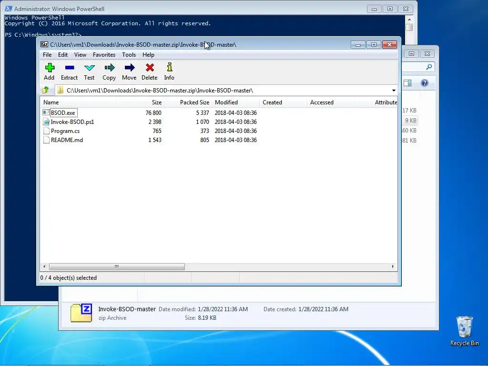Click the packed size 5 337 cell
Viewport: 488px width, 366px height.
click(x=202, y=112)
